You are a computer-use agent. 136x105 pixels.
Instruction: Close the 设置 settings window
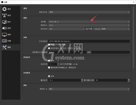pyautogui.click(x=134, y=2)
